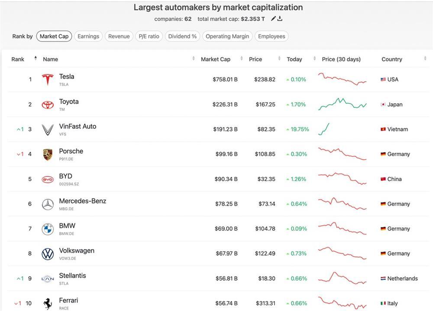Screen dimensions: 433x311
Task: Choose the Operating Margin ranking tab
Action: click(227, 36)
